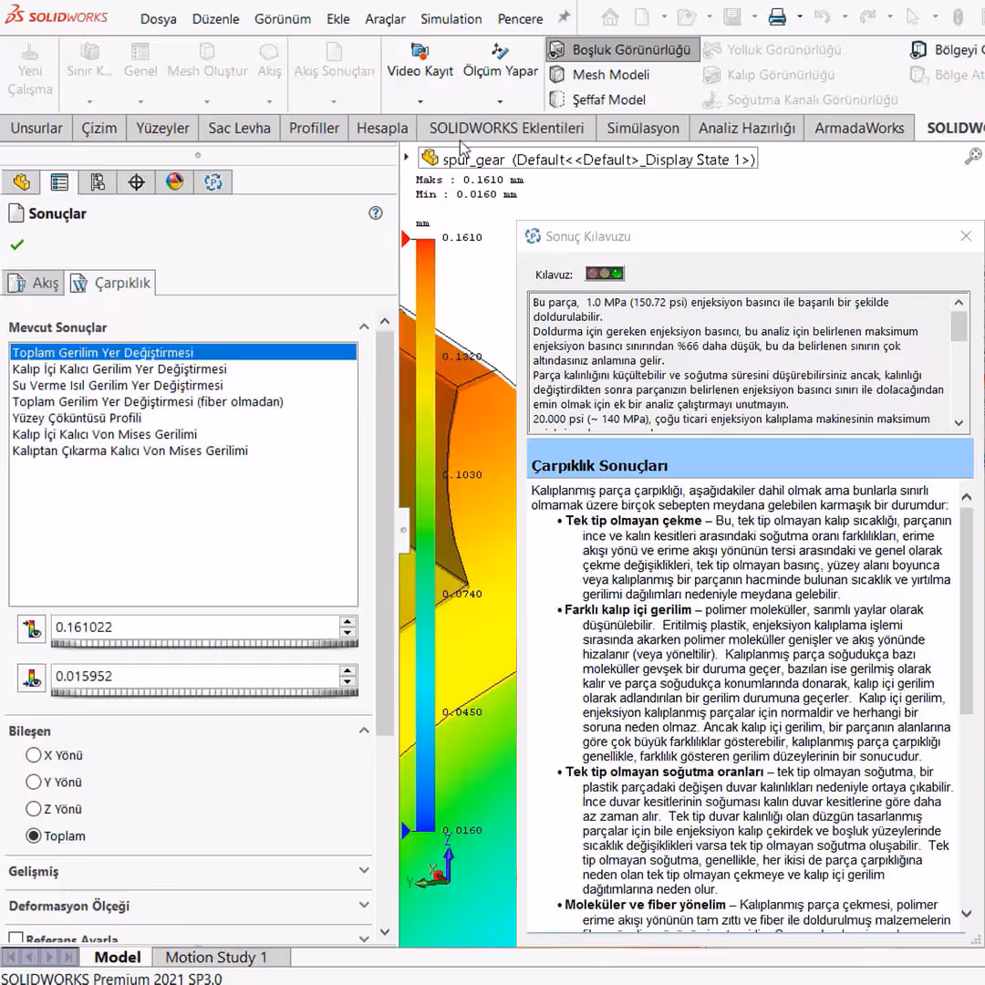Expand the spur_gear tree arrow
The height and width of the screenshot is (985, 985).
(x=407, y=157)
